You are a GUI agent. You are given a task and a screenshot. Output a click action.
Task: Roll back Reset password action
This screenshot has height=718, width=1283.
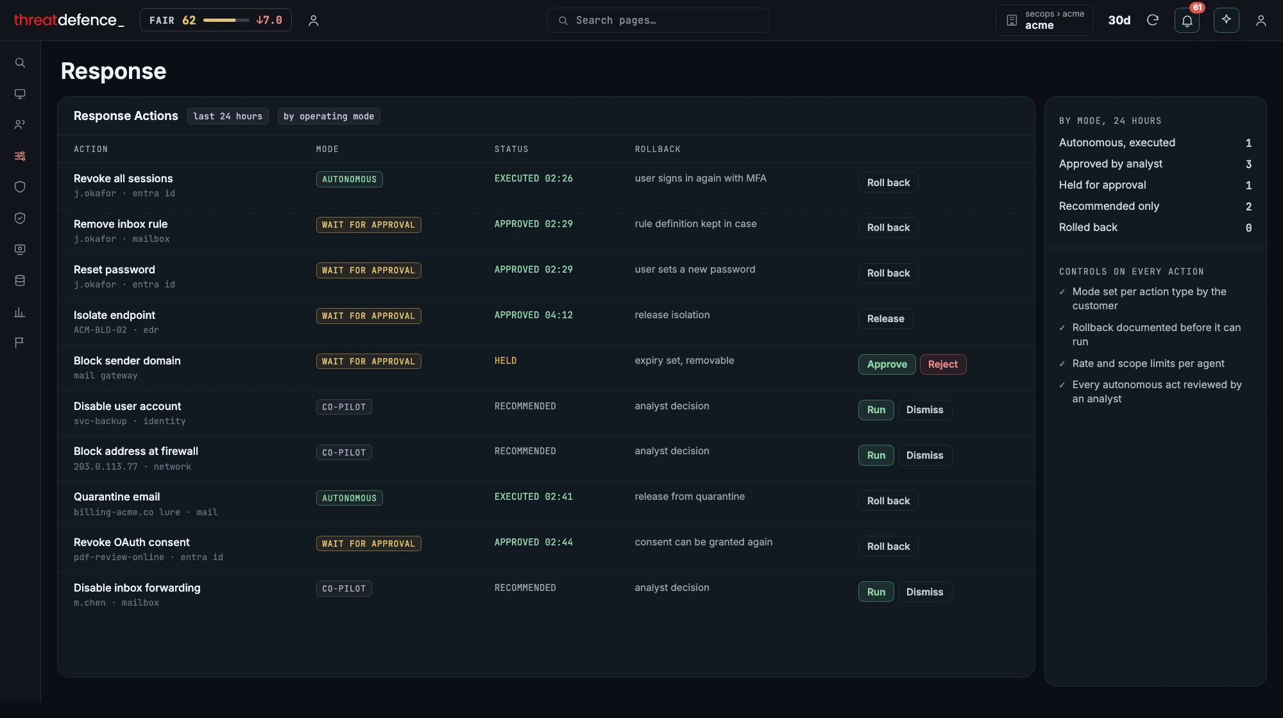888,273
